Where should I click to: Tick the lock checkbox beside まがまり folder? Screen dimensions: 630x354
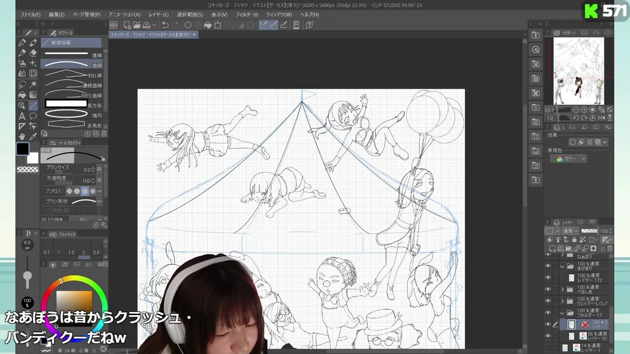[x=556, y=266]
